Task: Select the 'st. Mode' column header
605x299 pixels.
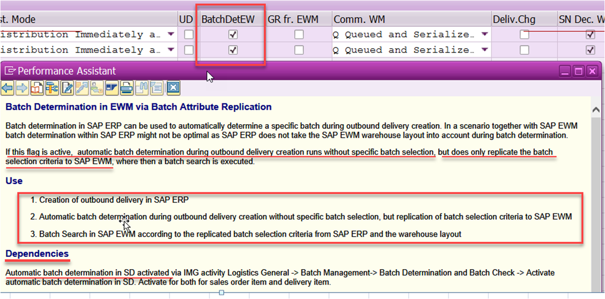Action: point(88,19)
